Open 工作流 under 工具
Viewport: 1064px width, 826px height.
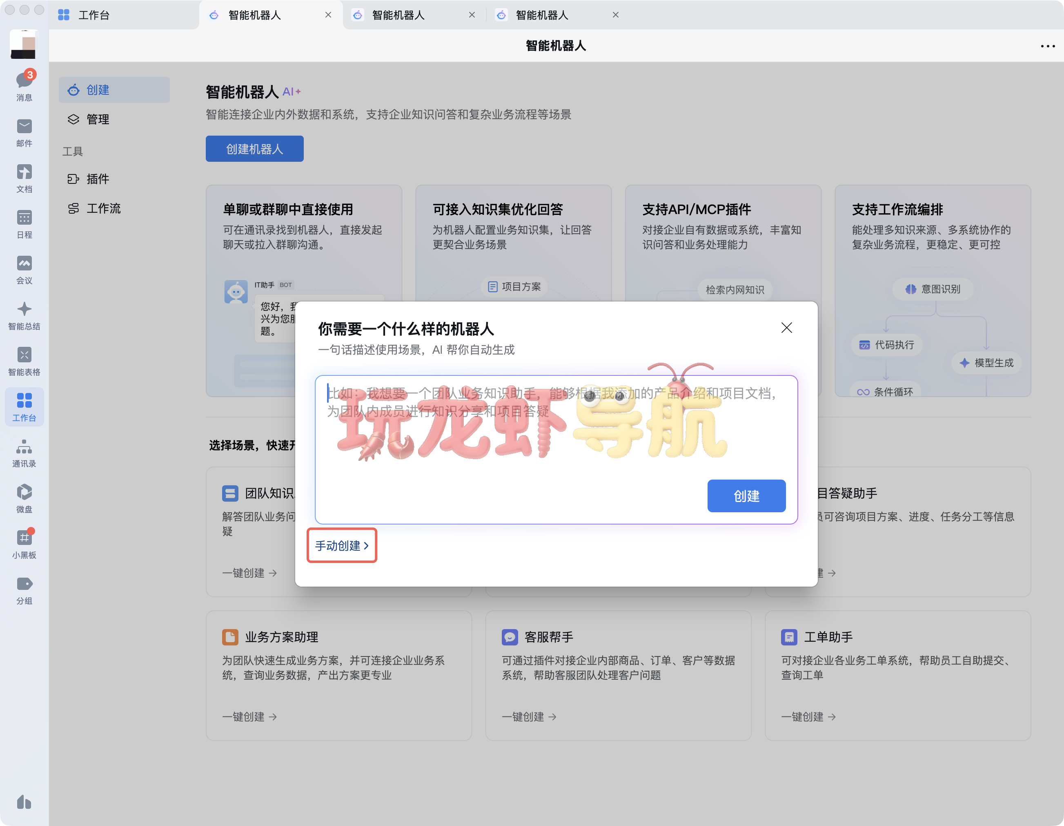114,209
